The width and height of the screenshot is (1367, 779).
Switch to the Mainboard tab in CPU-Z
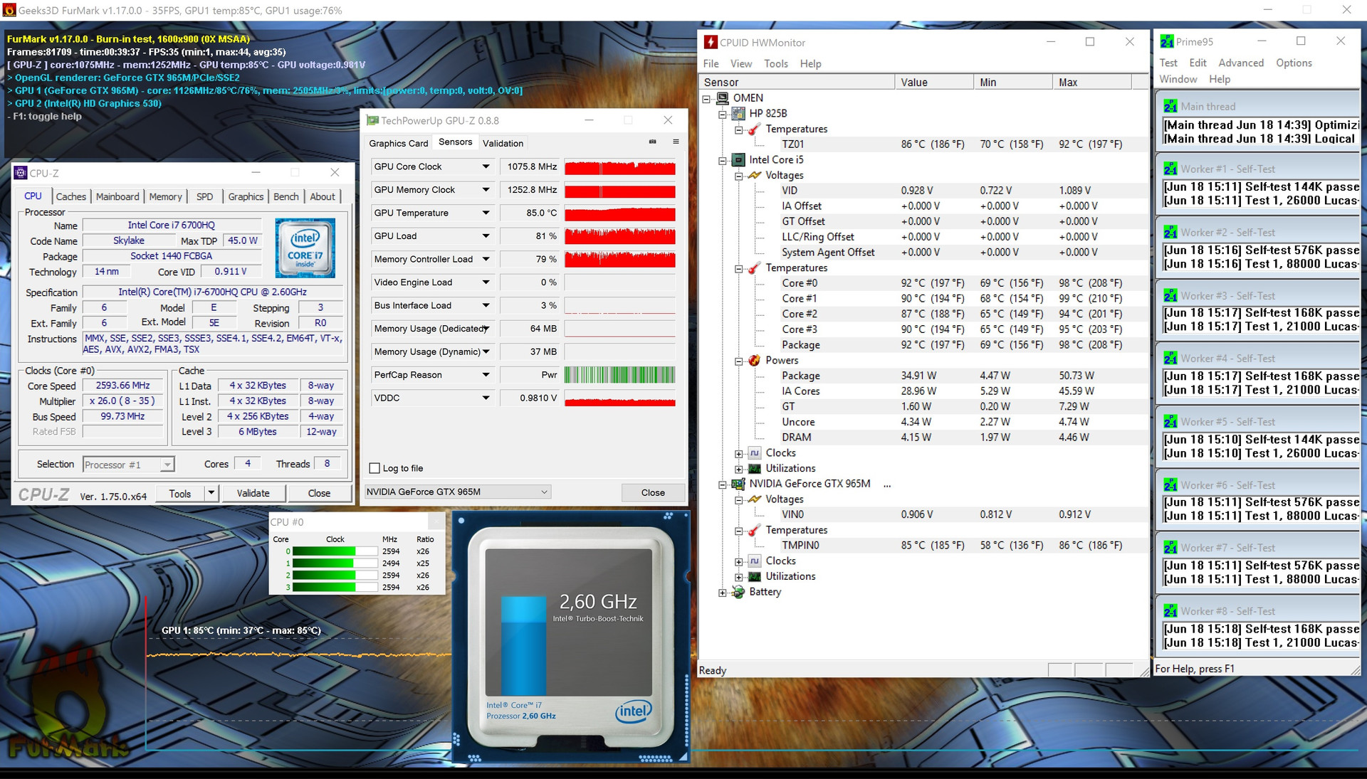[x=117, y=196]
